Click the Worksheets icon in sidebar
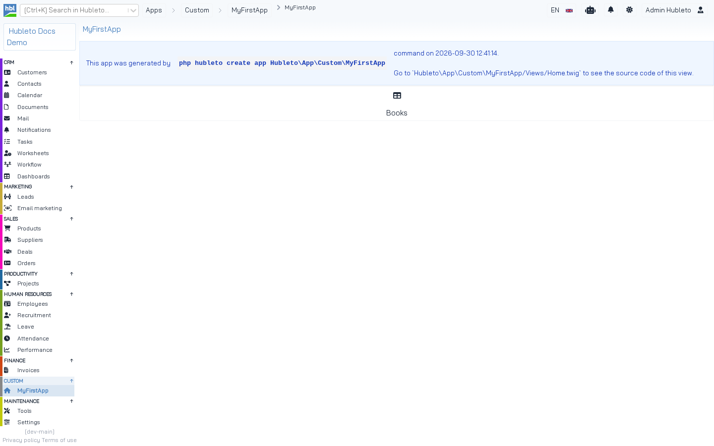 7,153
